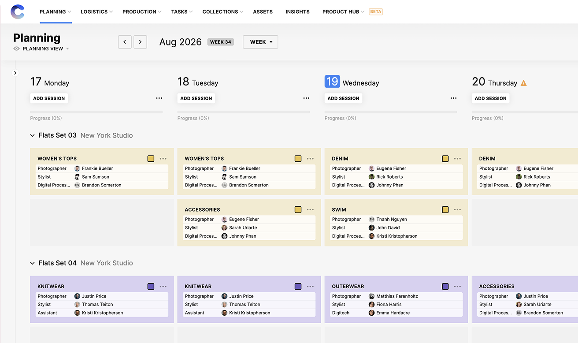Open options for Monday's Women's Tops session
Viewport: 578px width, 343px height.
(163, 159)
